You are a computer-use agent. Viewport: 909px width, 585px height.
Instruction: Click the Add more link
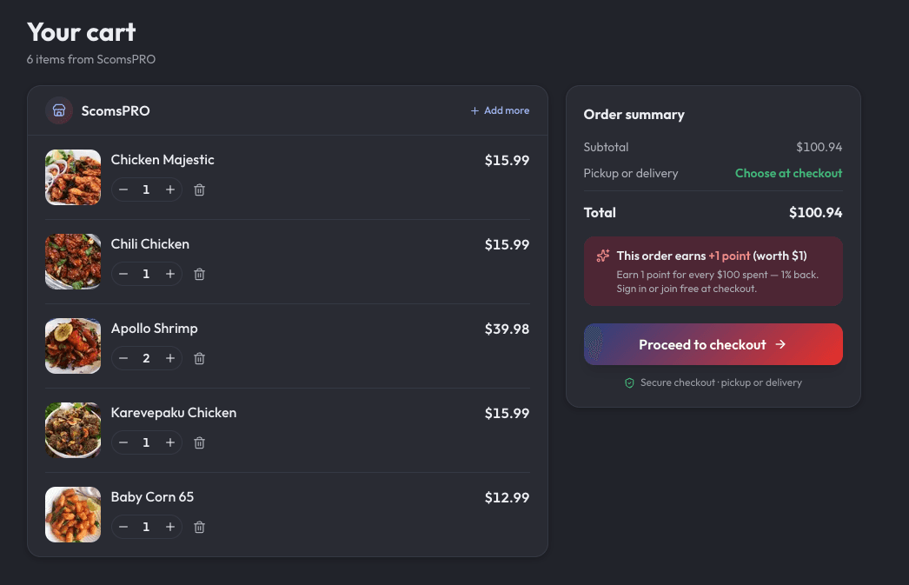[500, 110]
